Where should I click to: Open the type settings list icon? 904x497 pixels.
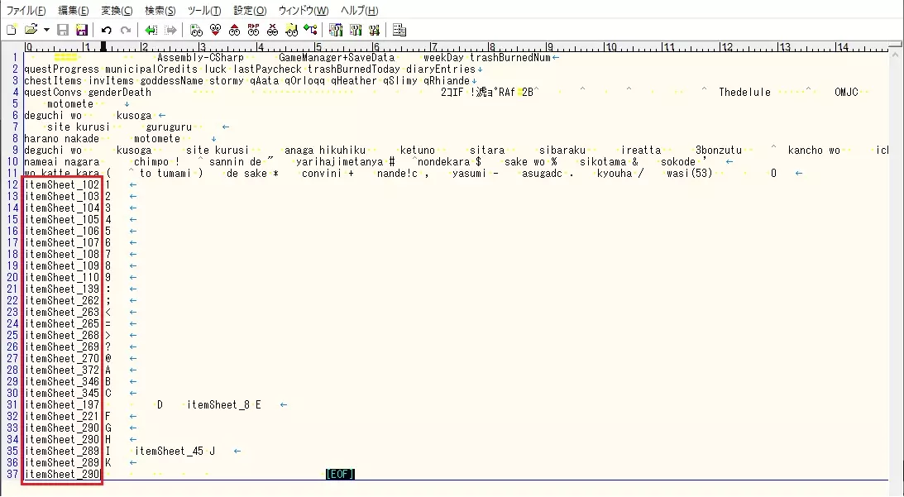tap(336, 30)
